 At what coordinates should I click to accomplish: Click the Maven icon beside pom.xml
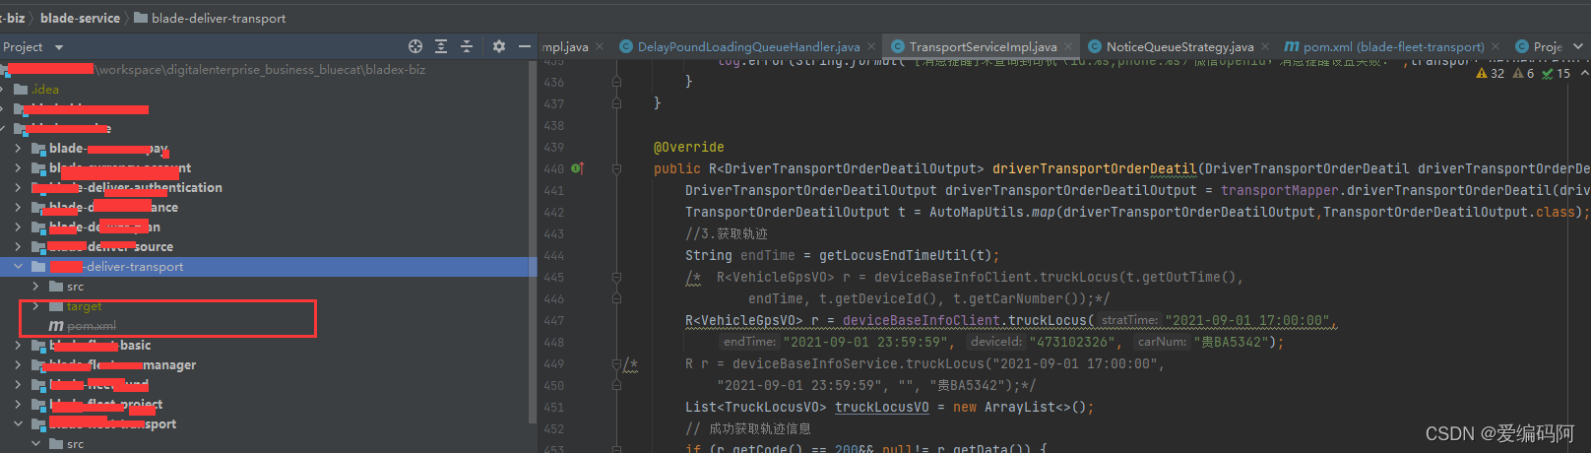(x=56, y=325)
